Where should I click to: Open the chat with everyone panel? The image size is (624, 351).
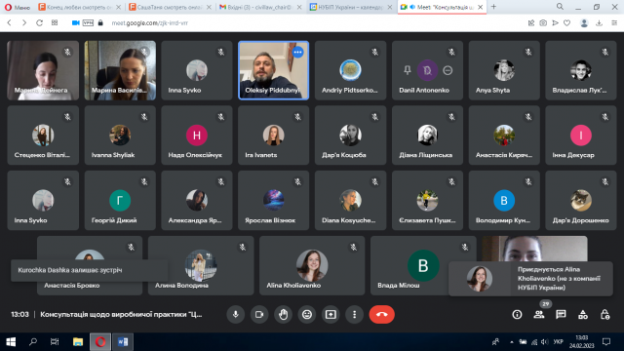tap(561, 315)
